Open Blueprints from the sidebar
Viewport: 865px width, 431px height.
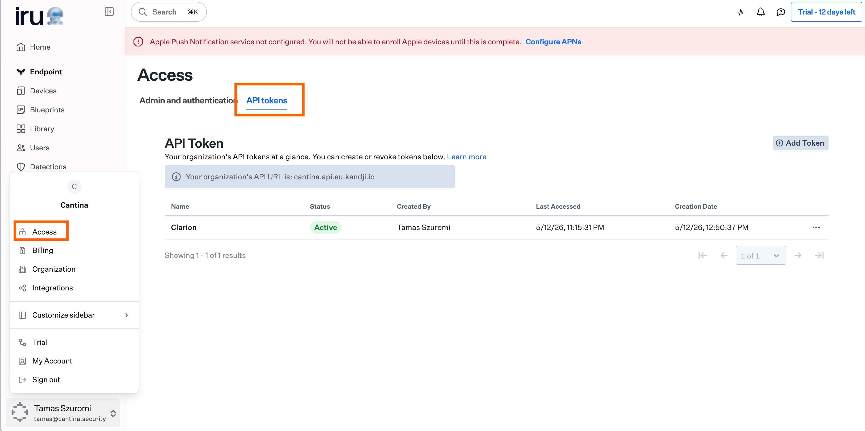click(x=47, y=110)
